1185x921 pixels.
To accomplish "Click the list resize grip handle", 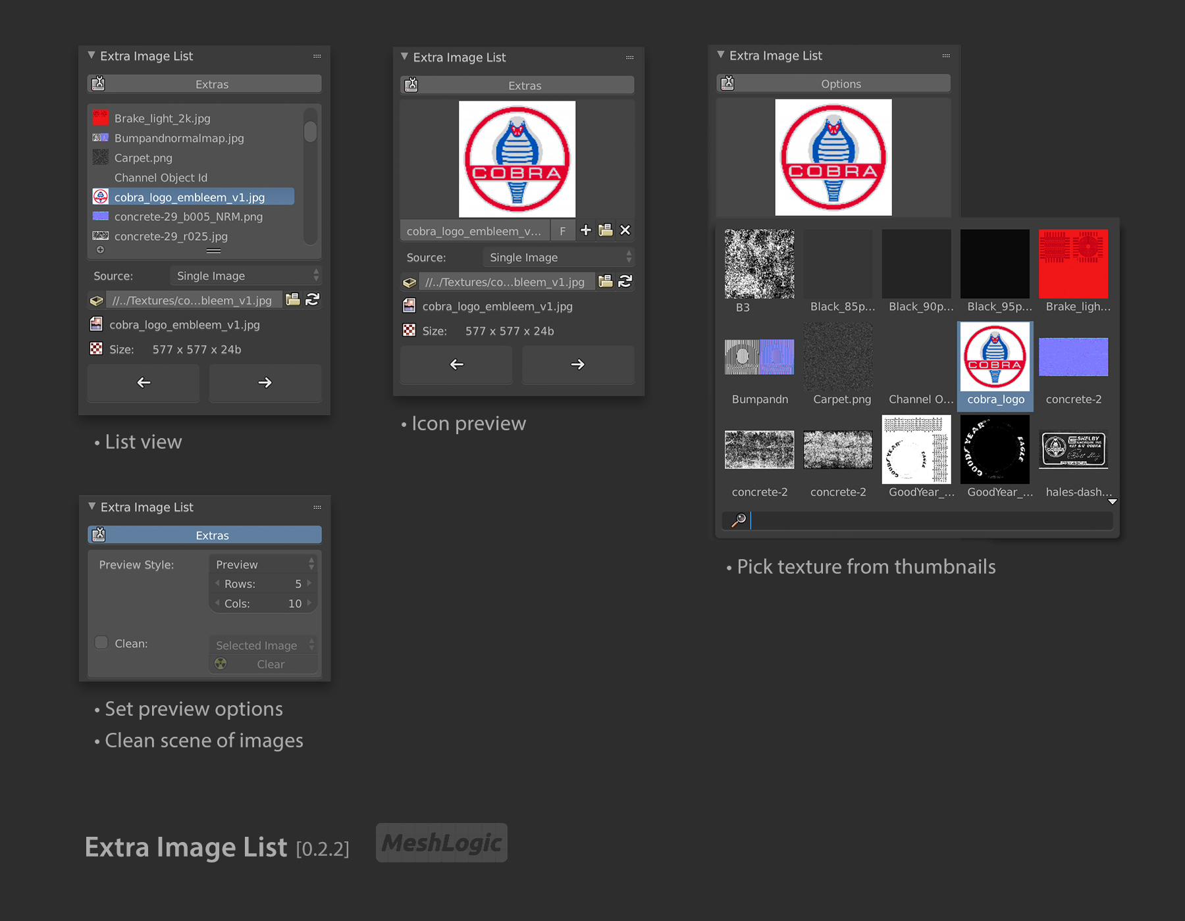I will tap(213, 251).
